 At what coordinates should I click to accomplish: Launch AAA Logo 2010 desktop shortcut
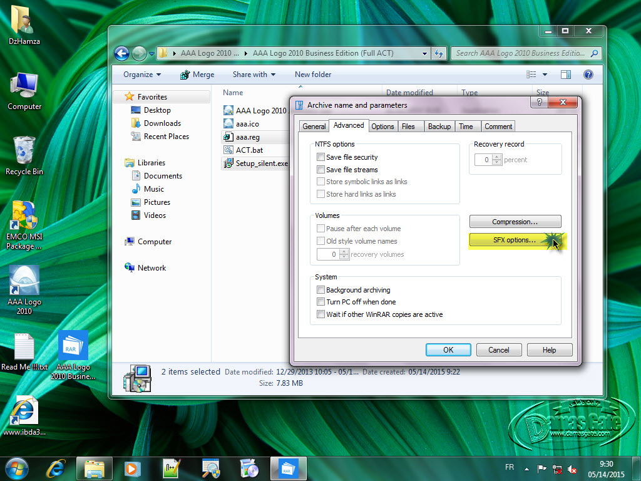pos(24,289)
